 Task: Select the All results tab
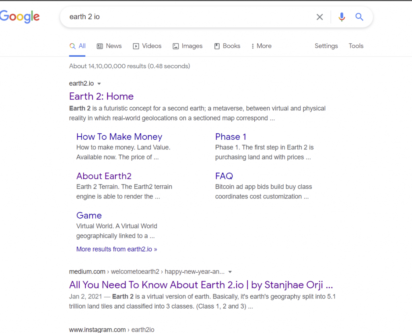click(x=78, y=46)
